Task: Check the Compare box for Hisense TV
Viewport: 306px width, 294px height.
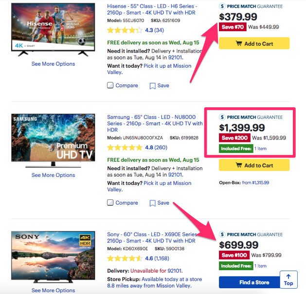Action: click(x=110, y=85)
